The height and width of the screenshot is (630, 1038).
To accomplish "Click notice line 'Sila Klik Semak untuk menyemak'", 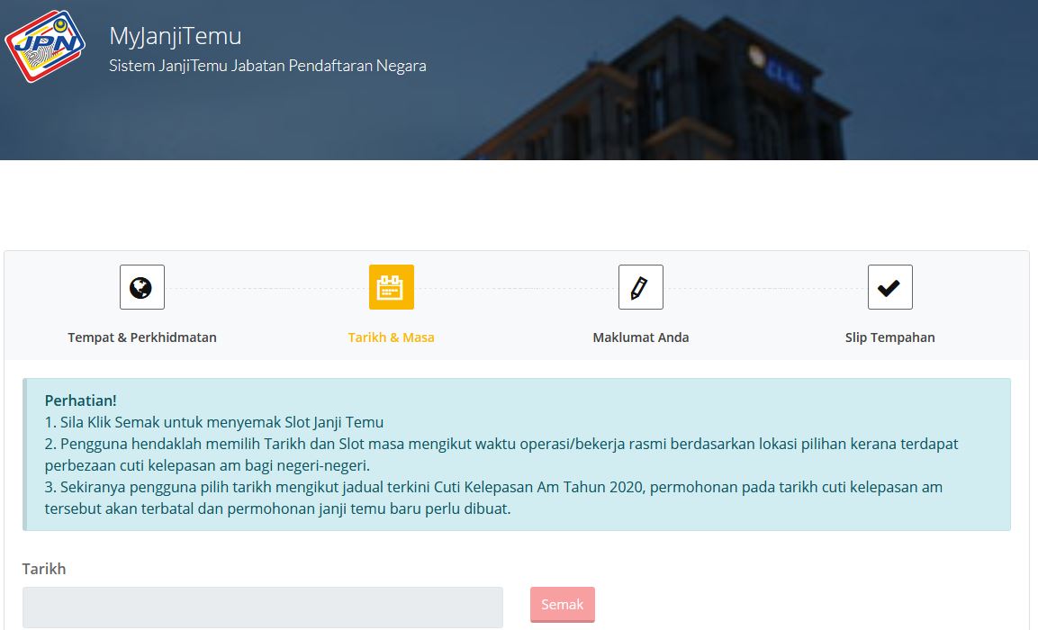I will click(x=214, y=422).
